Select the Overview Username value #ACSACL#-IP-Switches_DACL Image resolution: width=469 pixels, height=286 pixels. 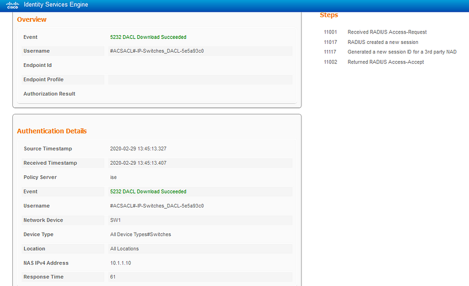157,51
